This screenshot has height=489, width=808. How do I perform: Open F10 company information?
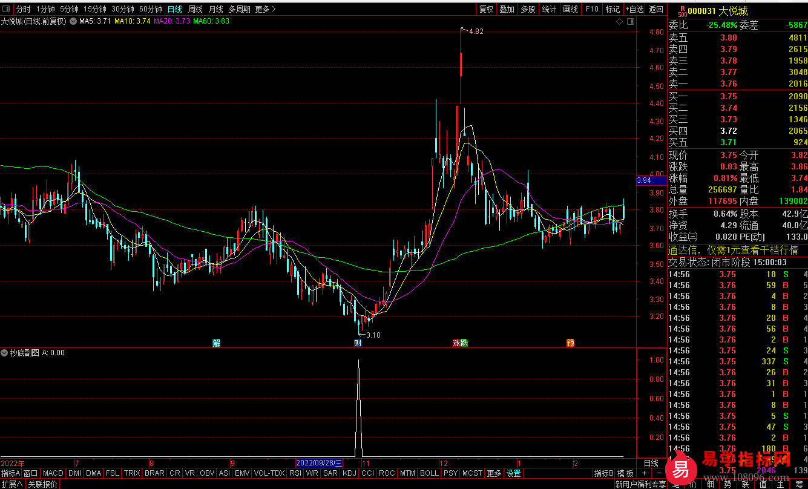(x=592, y=9)
